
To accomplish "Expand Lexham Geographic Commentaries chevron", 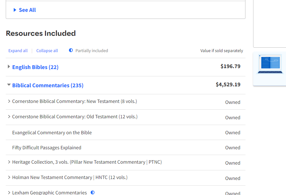I will 9,192.
